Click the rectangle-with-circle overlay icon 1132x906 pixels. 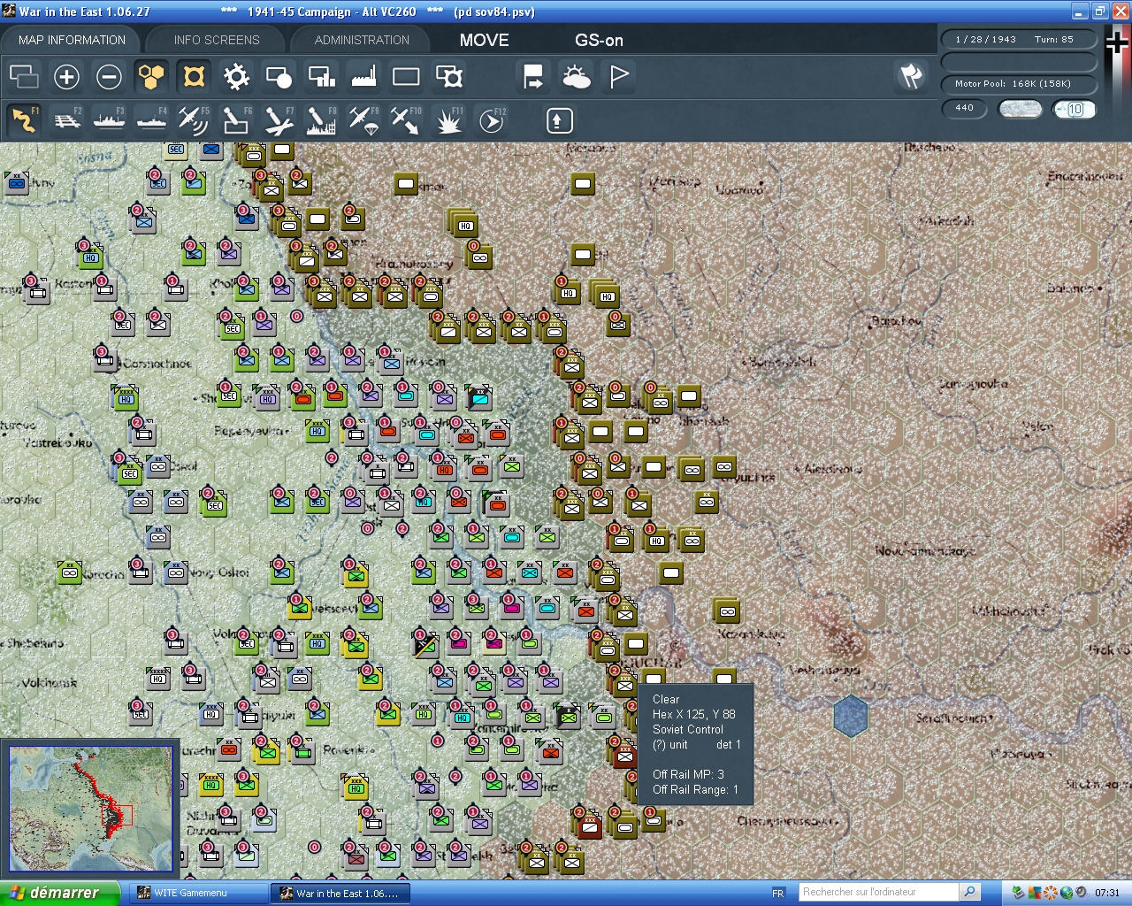click(279, 77)
